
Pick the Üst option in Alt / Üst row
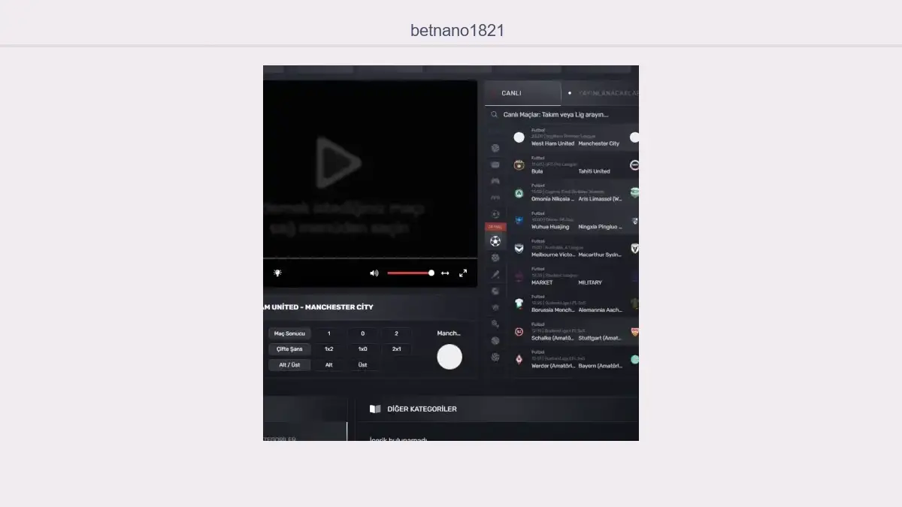pyautogui.click(x=362, y=365)
